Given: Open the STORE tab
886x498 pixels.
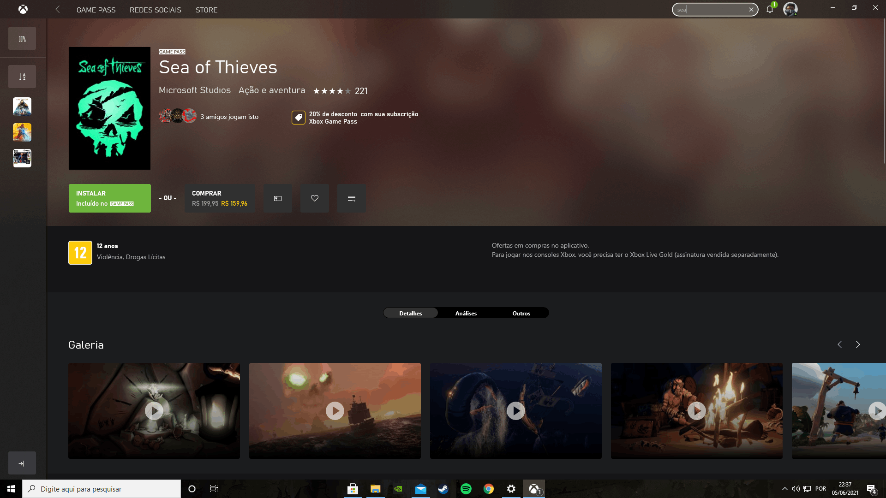Looking at the screenshot, I should click(x=206, y=10).
